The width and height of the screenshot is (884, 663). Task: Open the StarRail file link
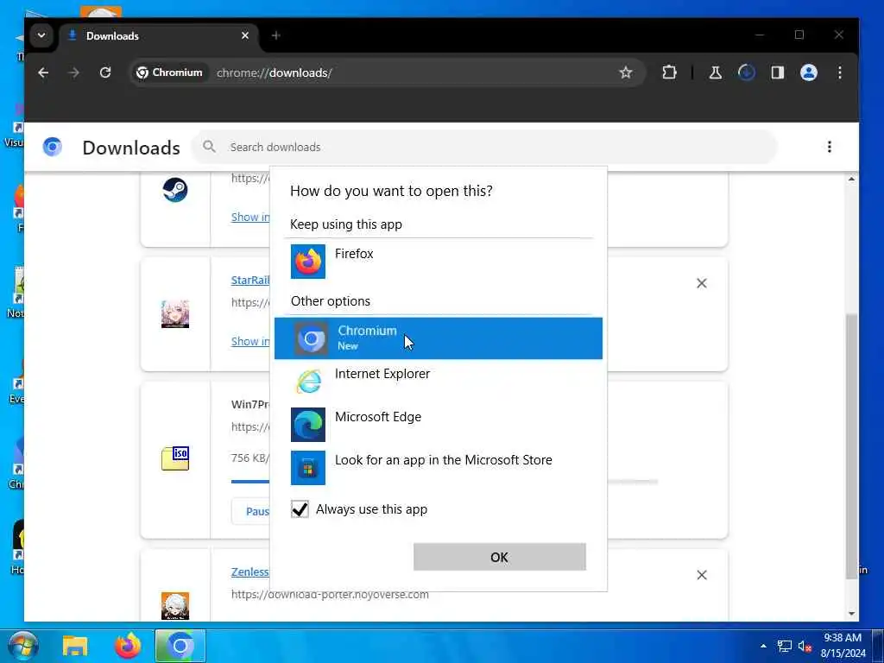pyautogui.click(x=249, y=281)
